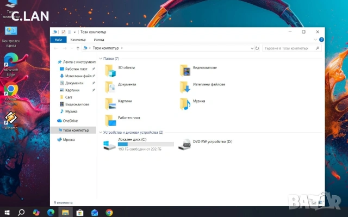The image size is (348, 217).
Task: Open Customize Quick Access Toolbar dropdown
Action: click(x=74, y=33)
